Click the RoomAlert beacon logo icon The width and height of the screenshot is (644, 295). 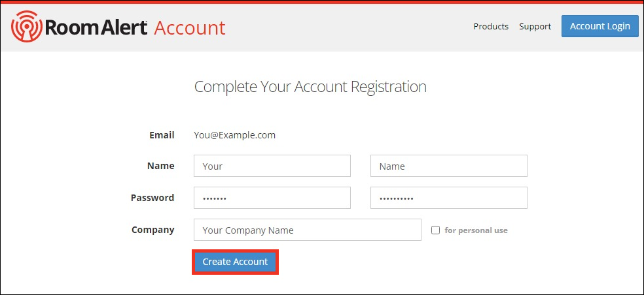(x=27, y=27)
